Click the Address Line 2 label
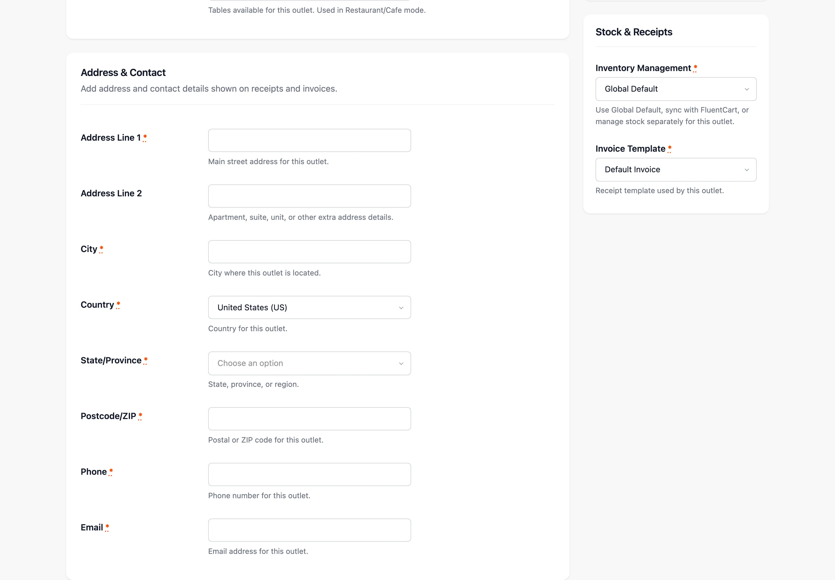Image resolution: width=835 pixels, height=580 pixels. coord(111,193)
